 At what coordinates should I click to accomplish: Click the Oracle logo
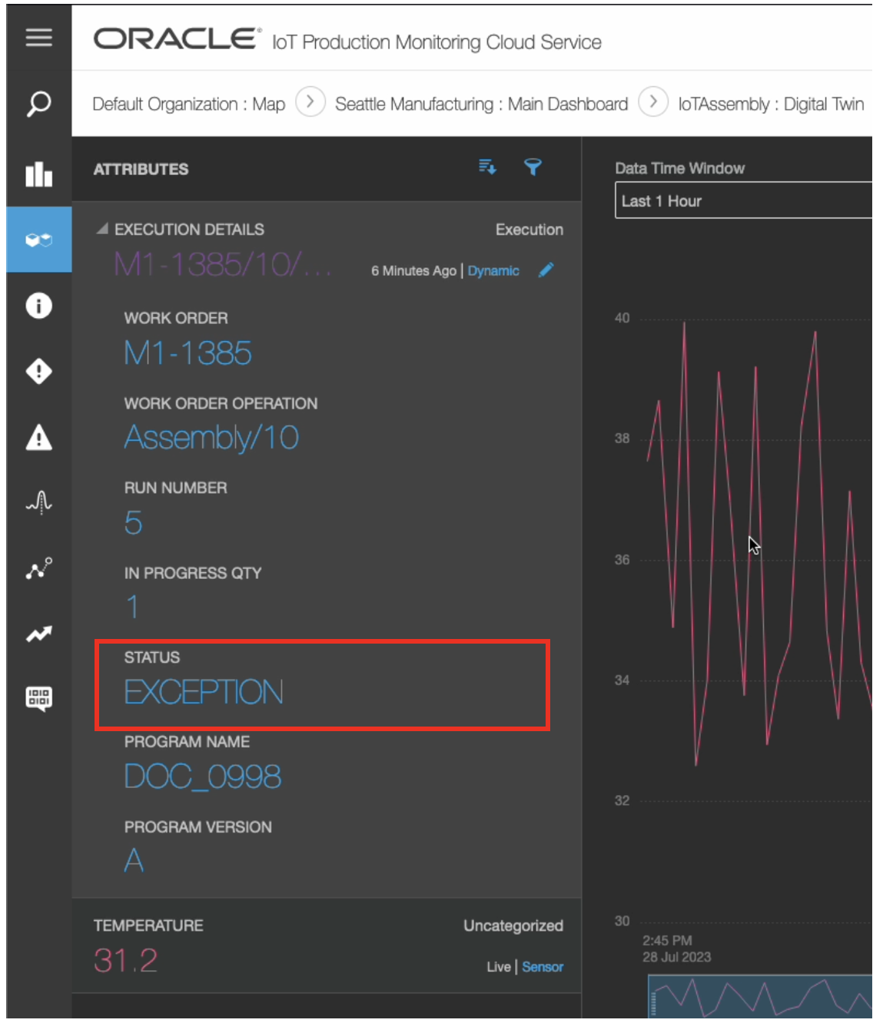pyautogui.click(x=177, y=39)
